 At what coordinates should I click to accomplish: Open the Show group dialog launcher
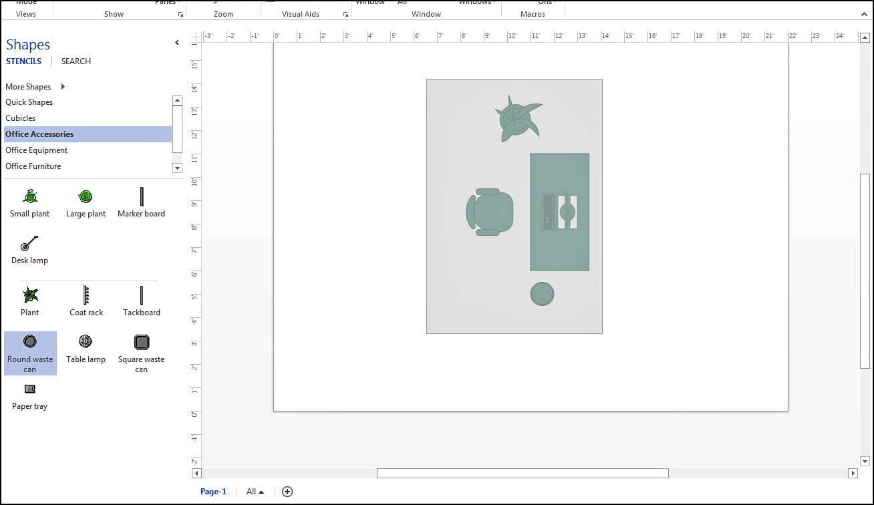click(180, 14)
